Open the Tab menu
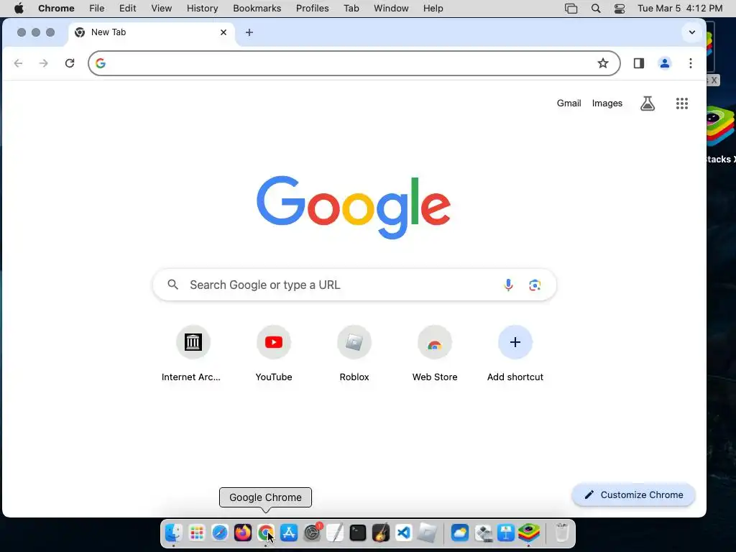736x552 pixels. [x=351, y=9]
